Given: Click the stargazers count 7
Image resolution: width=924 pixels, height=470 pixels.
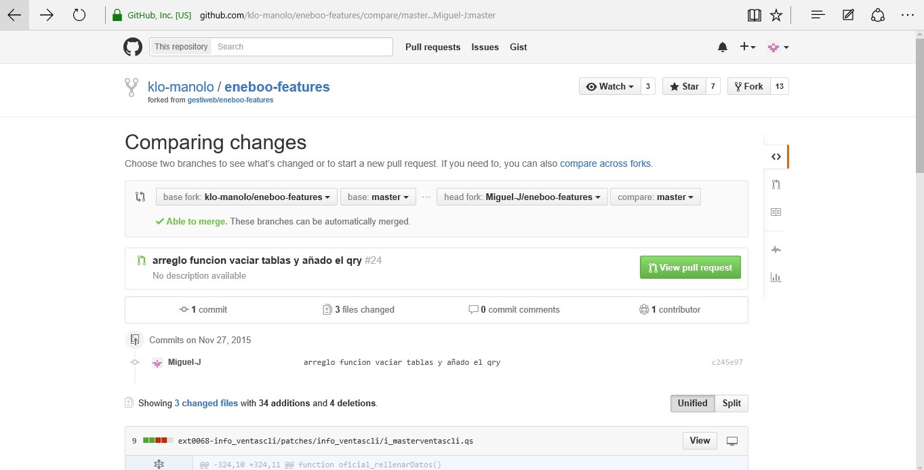Looking at the screenshot, I should [712, 86].
